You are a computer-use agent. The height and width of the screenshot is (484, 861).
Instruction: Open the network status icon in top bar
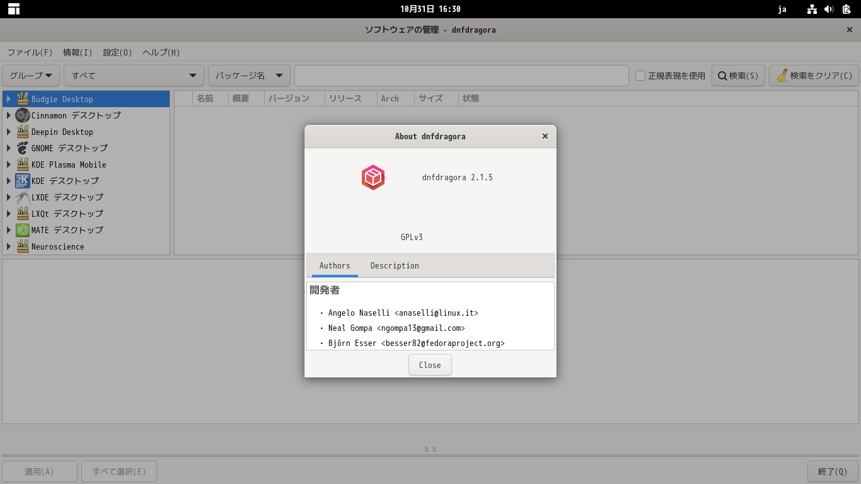[812, 9]
